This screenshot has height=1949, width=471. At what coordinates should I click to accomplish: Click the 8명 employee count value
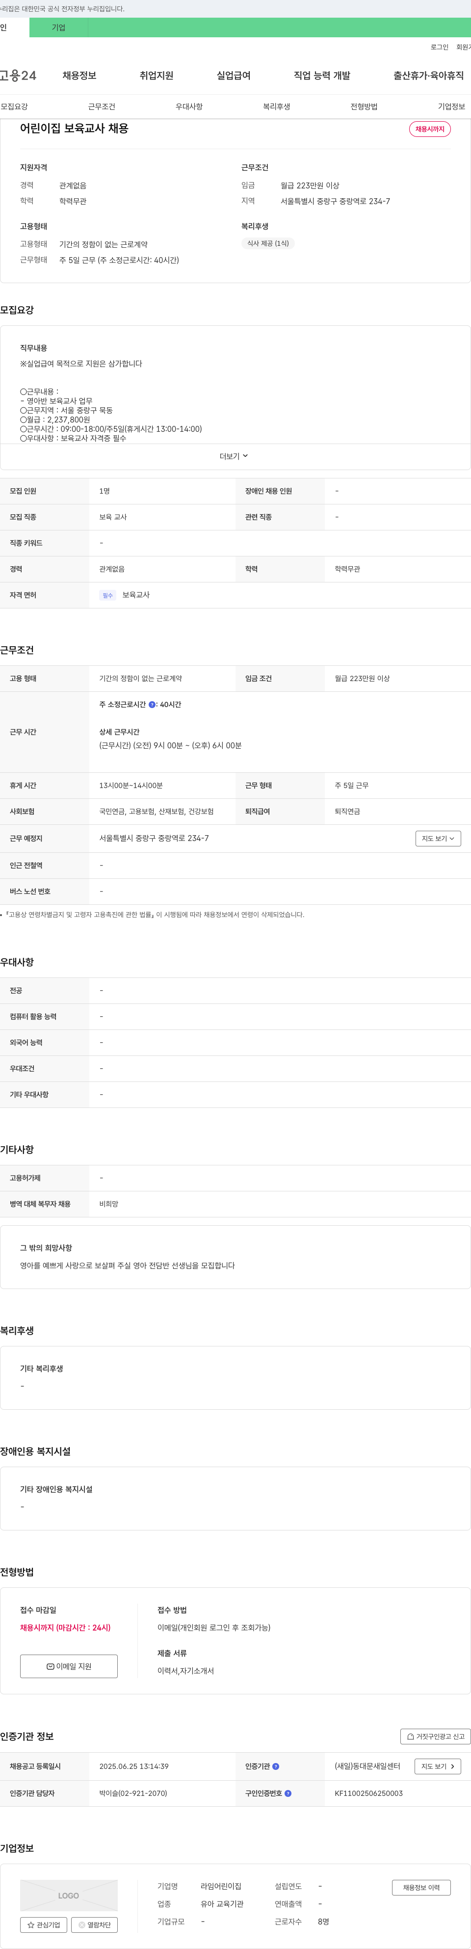pyautogui.click(x=324, y=1922)
